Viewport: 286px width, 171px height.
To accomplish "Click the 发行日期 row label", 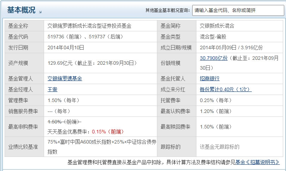I will [18, 47].
